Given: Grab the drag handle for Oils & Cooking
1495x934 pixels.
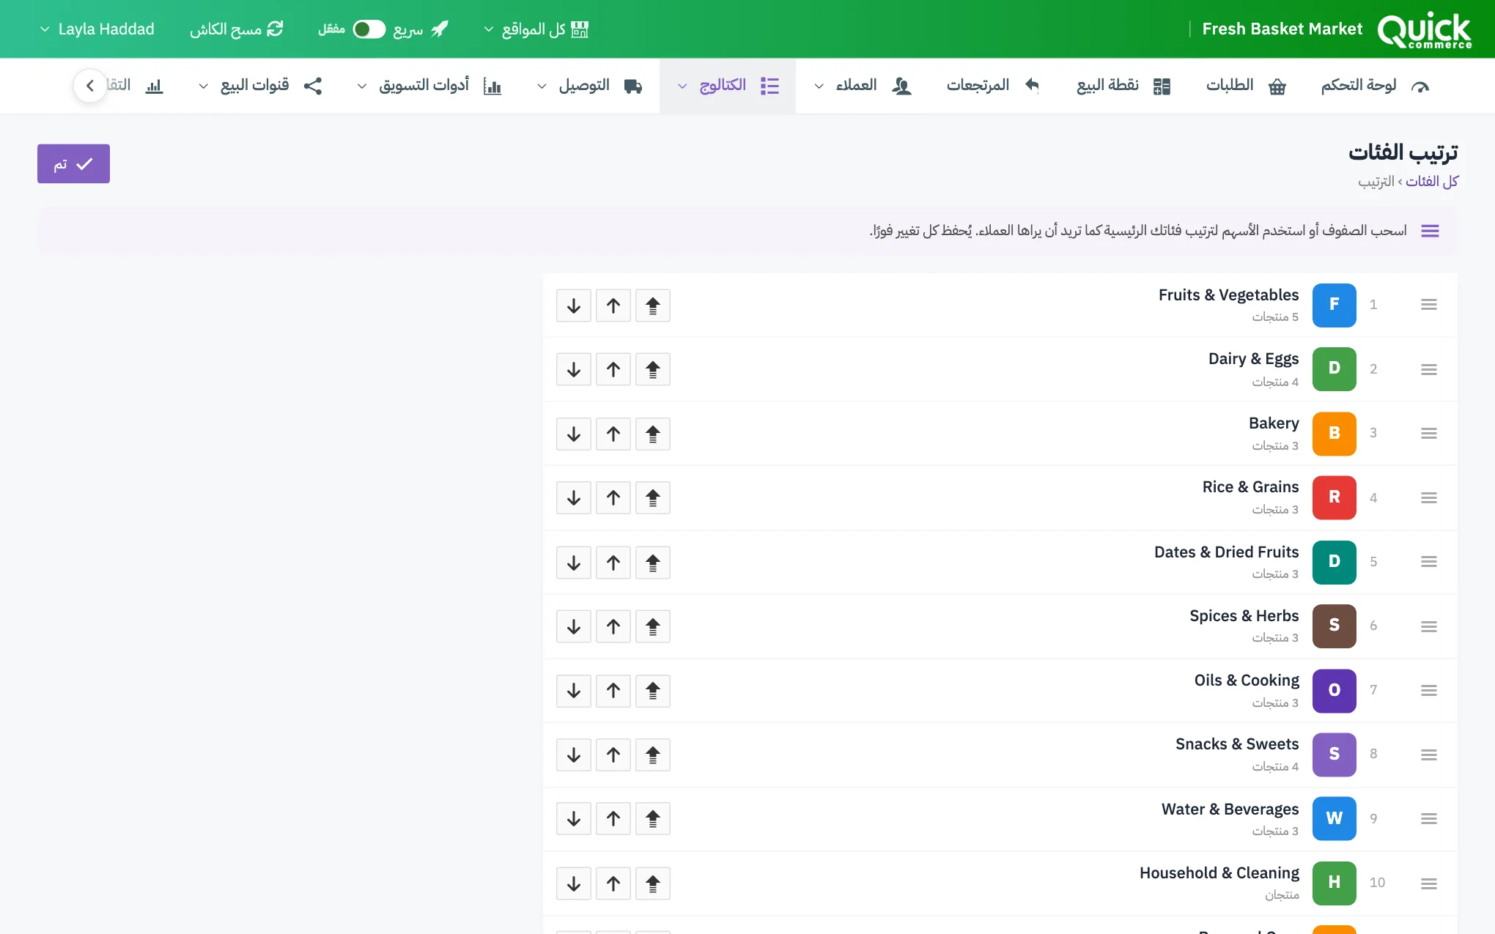Looking at the screenshot, I should coord(1428,691).
